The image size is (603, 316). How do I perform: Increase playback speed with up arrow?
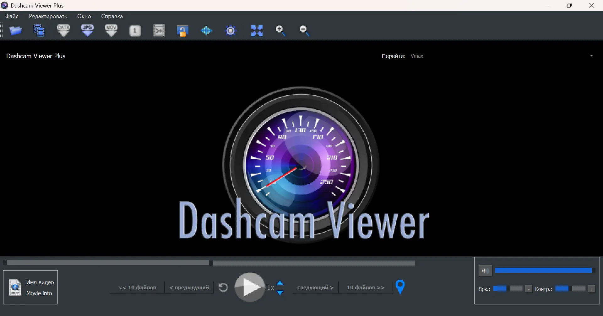point(280,282)
